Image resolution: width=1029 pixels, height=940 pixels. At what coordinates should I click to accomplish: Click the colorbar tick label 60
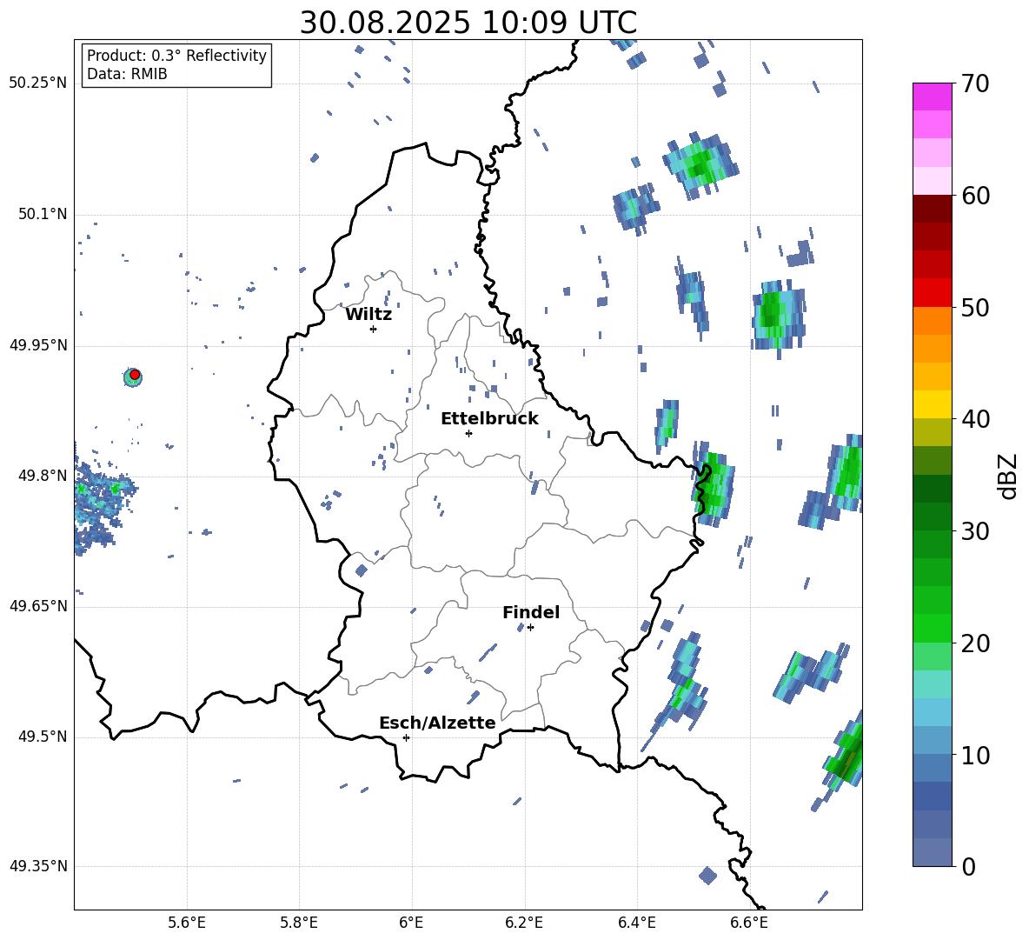point(975,196)
